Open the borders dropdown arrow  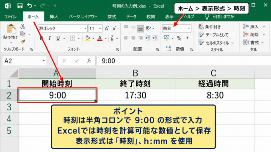(79, 38)
